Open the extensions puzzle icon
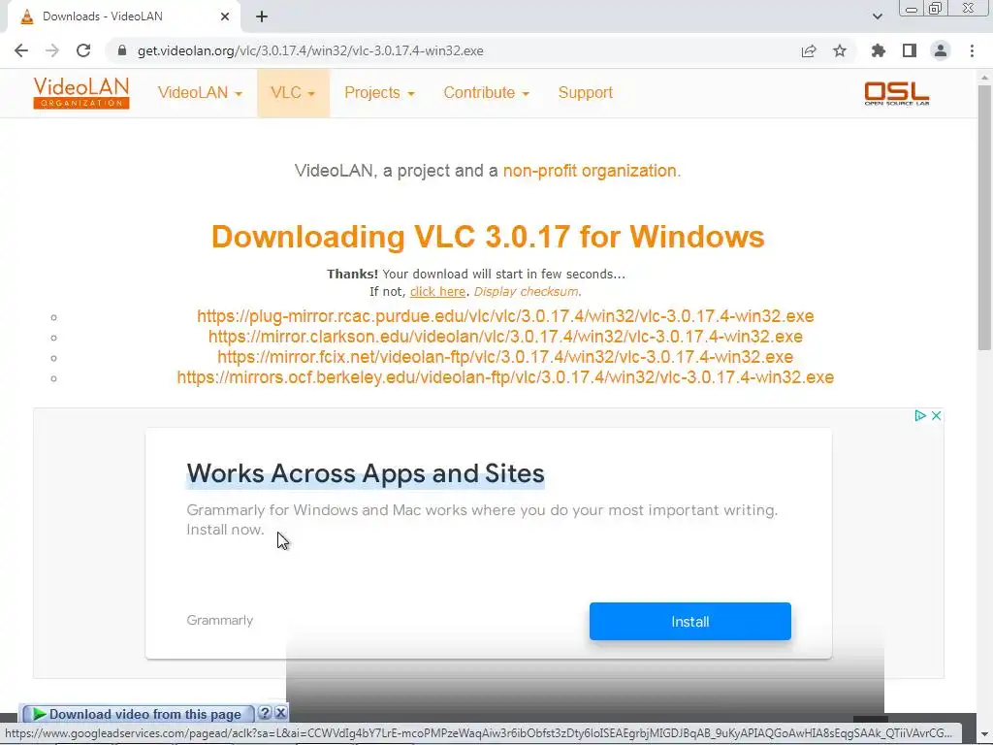This screenshot has width=993, height=745. (x=878, y=50)
